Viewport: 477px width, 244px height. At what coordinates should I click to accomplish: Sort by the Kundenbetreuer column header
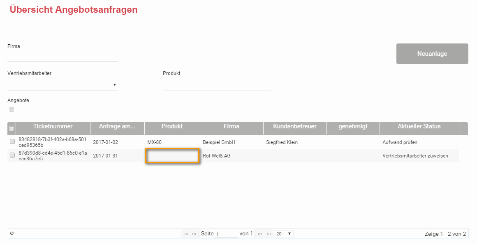click(294, 127)
